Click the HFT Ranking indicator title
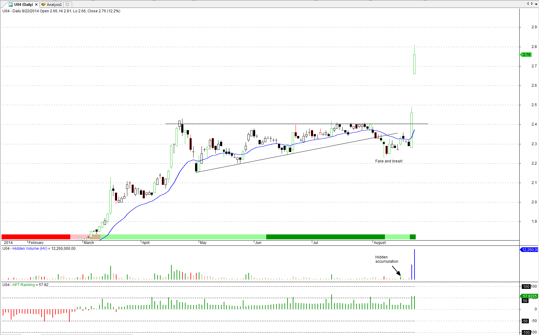Viewport: 539px width, 335px height. [23, 285]
